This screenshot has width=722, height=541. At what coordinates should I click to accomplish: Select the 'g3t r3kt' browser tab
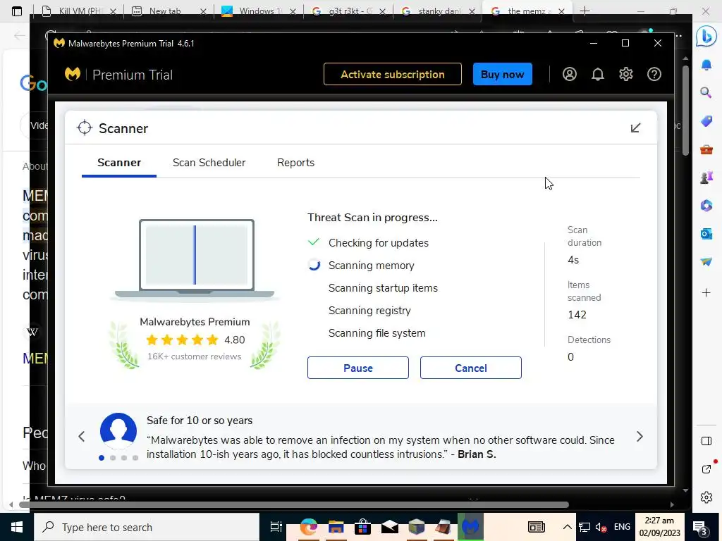[x=348, y=11]
